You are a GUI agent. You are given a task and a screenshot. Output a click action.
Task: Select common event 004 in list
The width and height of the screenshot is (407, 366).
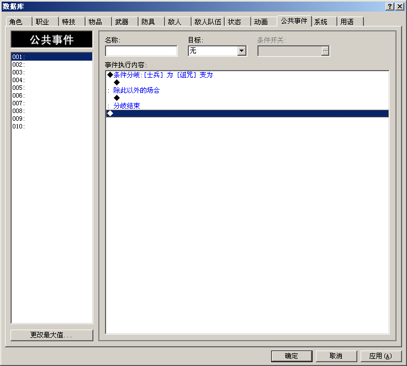tap(52, 80)
